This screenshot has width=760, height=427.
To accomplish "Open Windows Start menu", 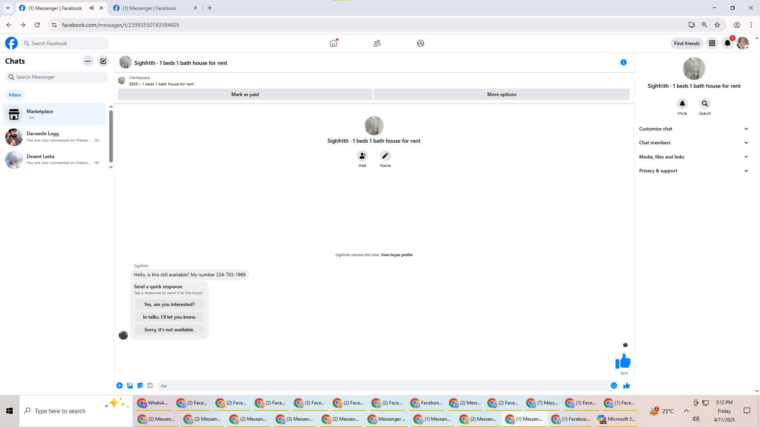I will coord(9,411).
